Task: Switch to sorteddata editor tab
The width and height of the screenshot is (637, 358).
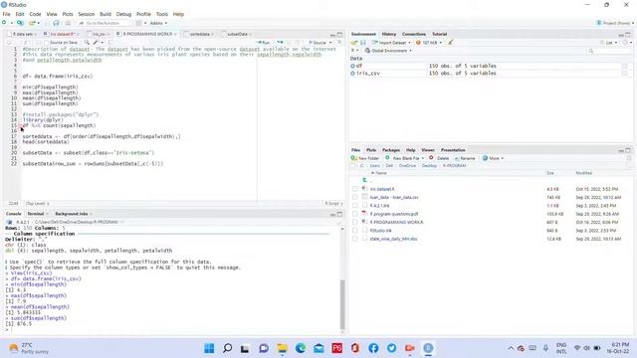Action: click(x=199, y=34)
